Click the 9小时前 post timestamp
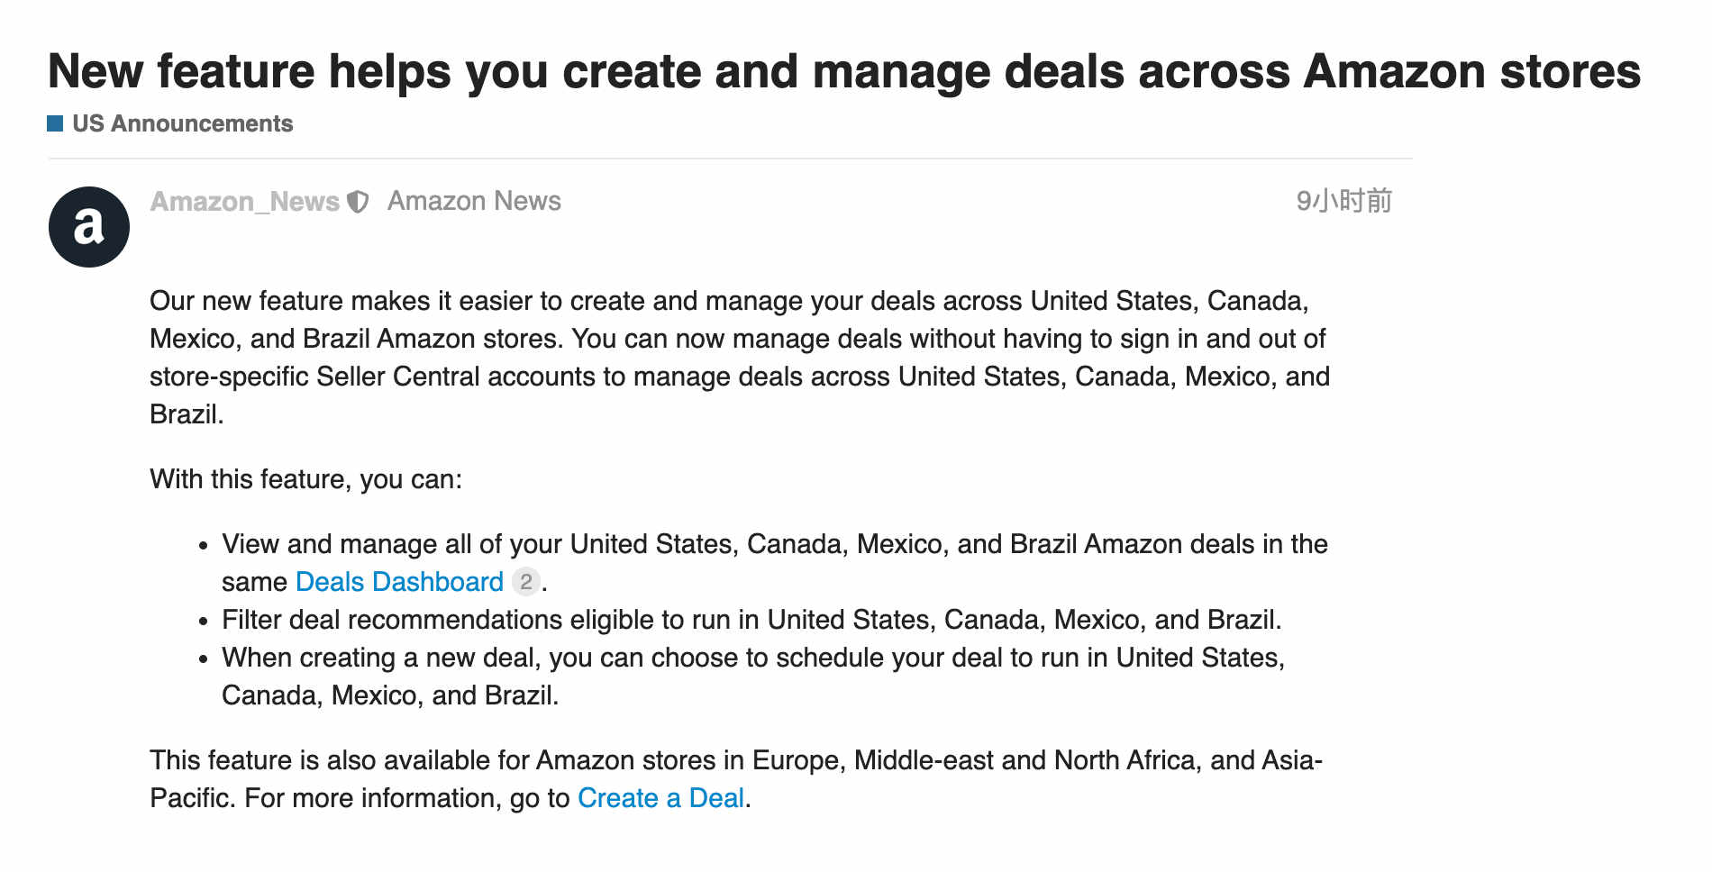1712x872 pixels. pyautogui.click(x=1344, y=201)
